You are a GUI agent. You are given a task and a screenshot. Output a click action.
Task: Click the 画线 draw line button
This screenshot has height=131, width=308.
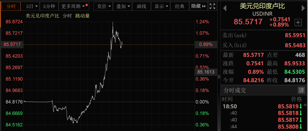[141, 6]
